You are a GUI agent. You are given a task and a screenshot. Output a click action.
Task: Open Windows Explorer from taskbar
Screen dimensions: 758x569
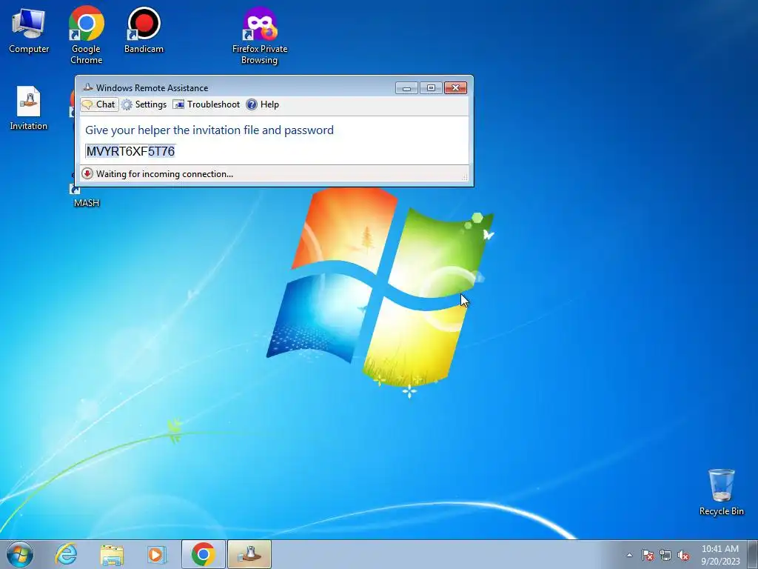(112, 554)
